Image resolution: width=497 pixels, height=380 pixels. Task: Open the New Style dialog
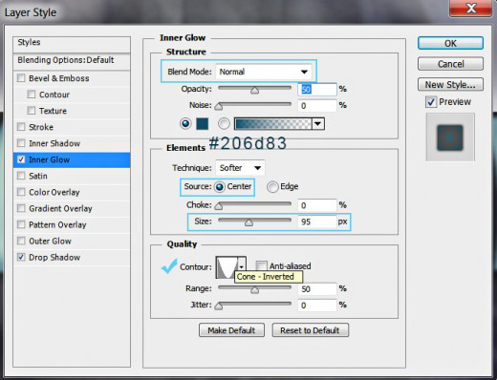point(450,85)
